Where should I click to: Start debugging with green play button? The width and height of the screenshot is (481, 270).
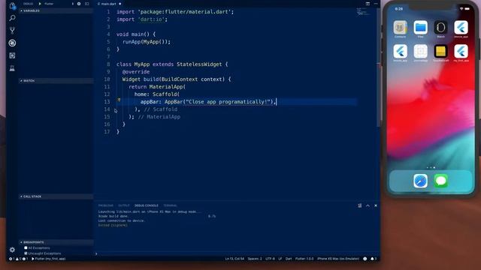40,4
